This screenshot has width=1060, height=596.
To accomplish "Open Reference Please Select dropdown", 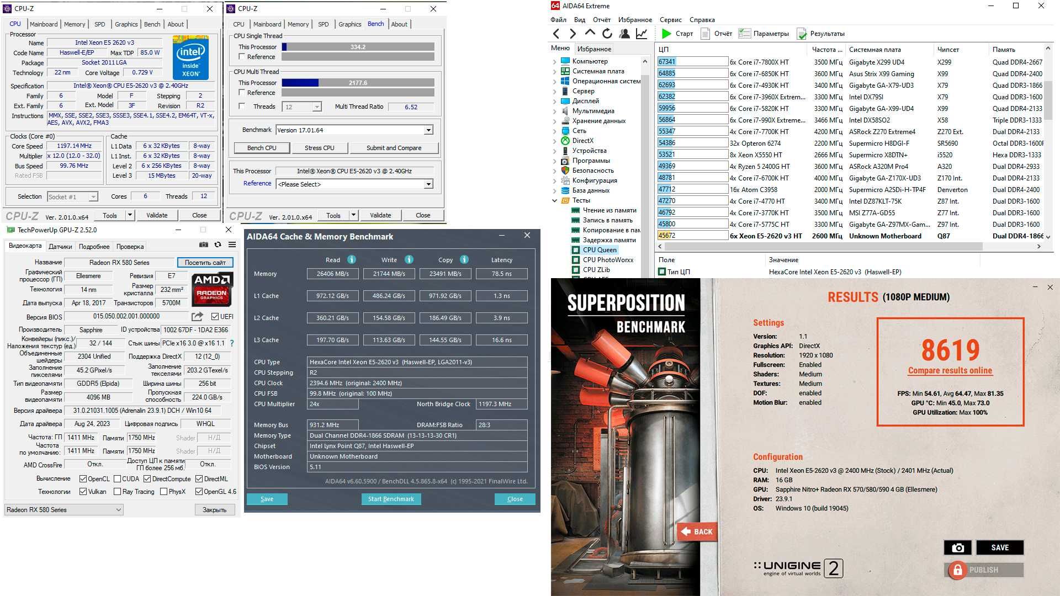I will pos(428,184).
